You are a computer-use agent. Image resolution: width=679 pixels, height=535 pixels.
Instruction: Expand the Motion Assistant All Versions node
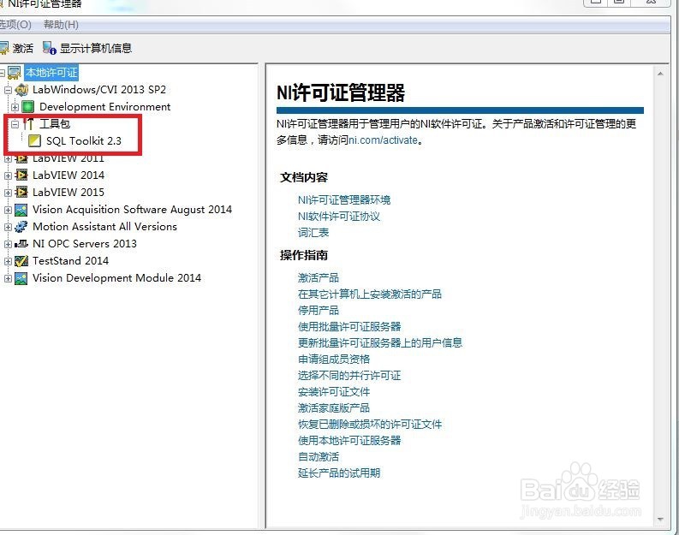coord(8,227)
